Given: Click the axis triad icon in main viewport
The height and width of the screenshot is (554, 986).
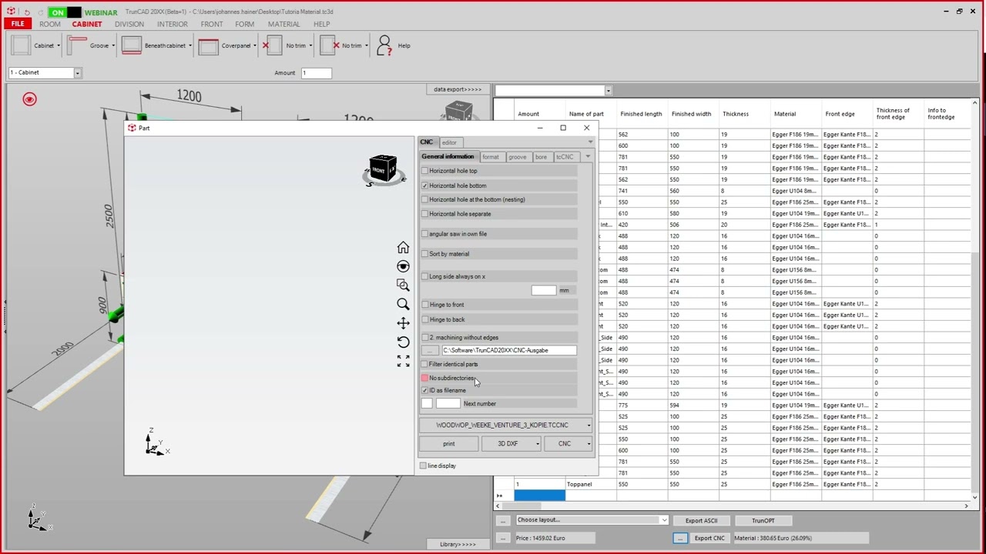Looking at the screenshot, I should point(37,519).
